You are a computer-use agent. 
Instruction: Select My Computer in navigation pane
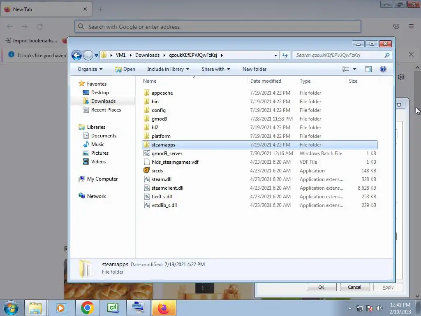[x=102, y=179]
